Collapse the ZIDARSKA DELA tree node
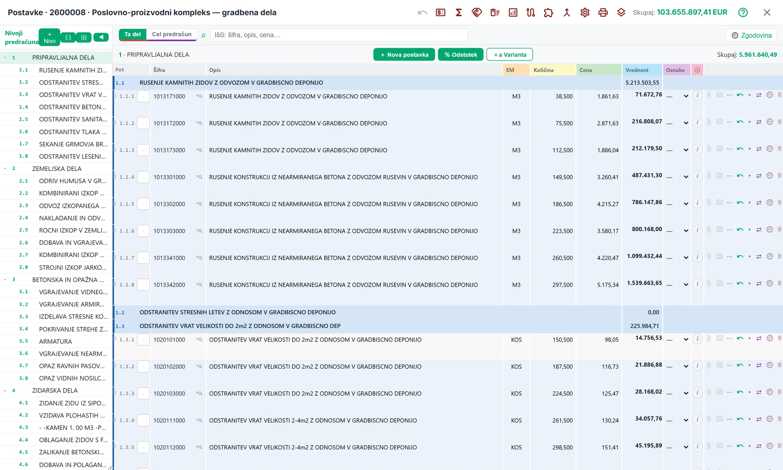The height and width of the screenshot is (470, 783). tap(5, 391)
